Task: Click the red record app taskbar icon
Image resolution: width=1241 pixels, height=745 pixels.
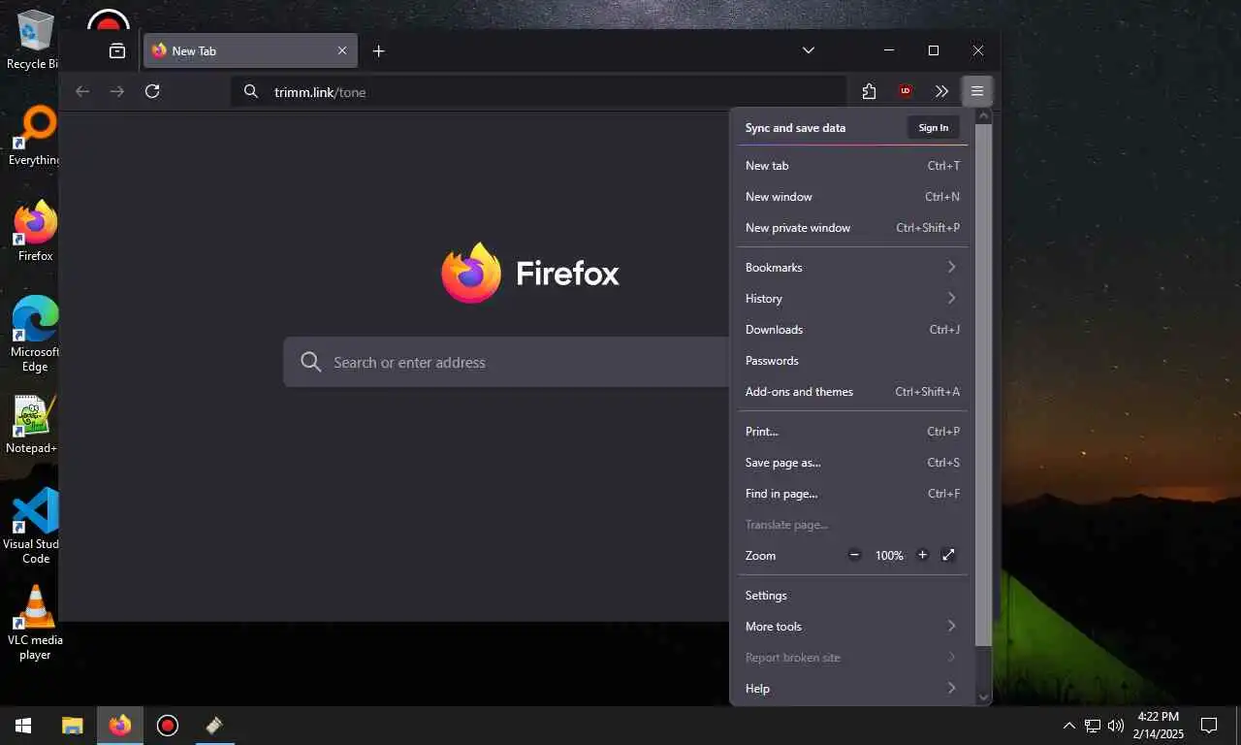Action: click(x=168, y=726)
